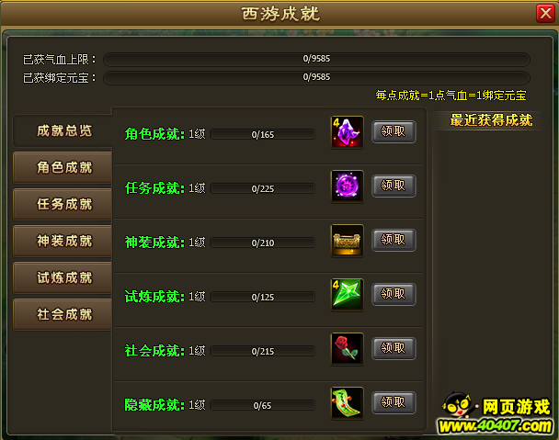Claim the 任务成就 reward with 领取

point(394,186)
